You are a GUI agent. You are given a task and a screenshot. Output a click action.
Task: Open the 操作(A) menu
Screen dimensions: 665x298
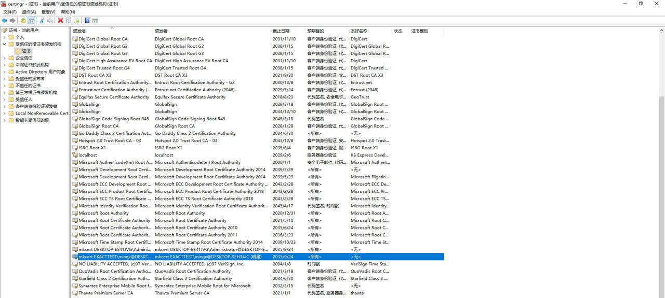coord(29,12)
